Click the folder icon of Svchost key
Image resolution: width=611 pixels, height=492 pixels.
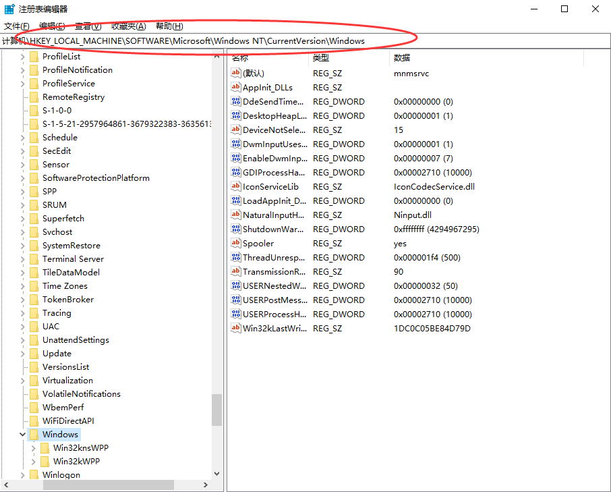click(x=34, y=232)
